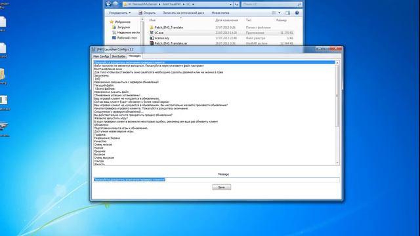
Task: Select the Messages tab
Action: [x=135, y=56]
